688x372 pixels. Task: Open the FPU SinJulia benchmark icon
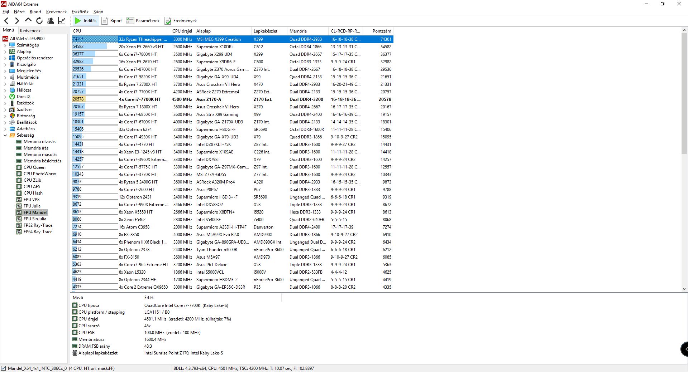coord(19,219)
